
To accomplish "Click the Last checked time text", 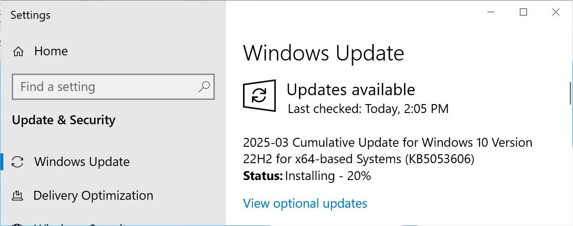I will click(368, 109).
